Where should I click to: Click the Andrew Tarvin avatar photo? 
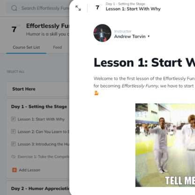point(102,33)
